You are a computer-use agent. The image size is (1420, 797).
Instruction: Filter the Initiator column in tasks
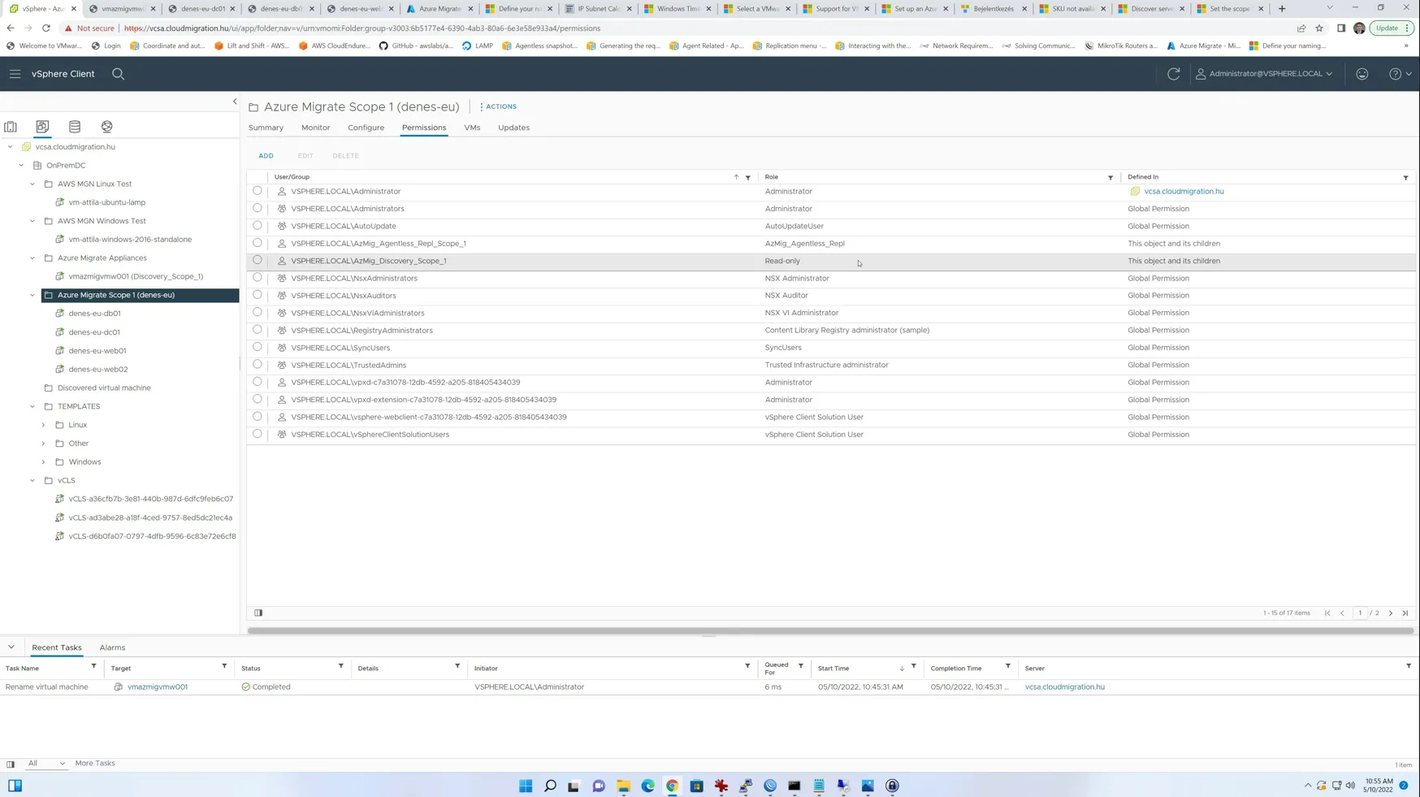point(747,667)
